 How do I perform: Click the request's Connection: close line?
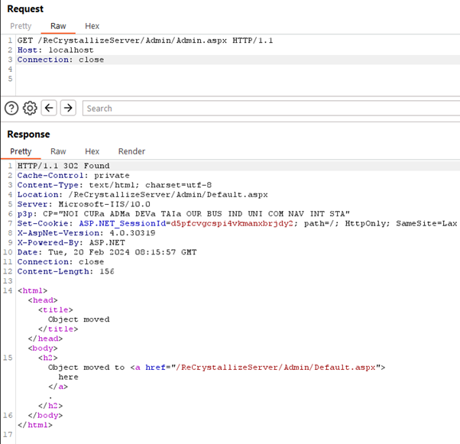pyautogui.click(x=60, y=60)
